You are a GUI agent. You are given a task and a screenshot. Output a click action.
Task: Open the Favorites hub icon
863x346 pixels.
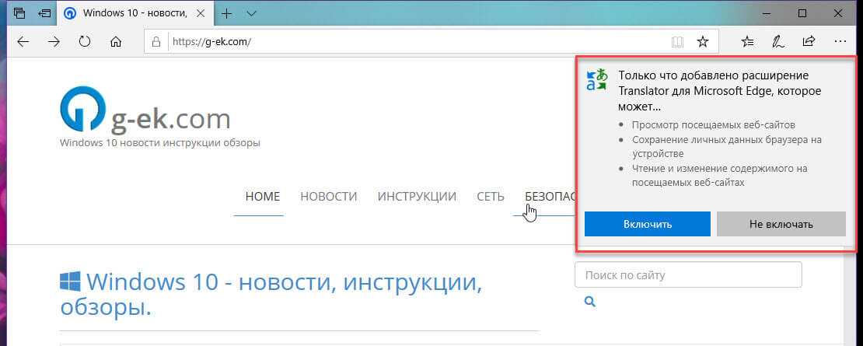(x=747, y=42)
